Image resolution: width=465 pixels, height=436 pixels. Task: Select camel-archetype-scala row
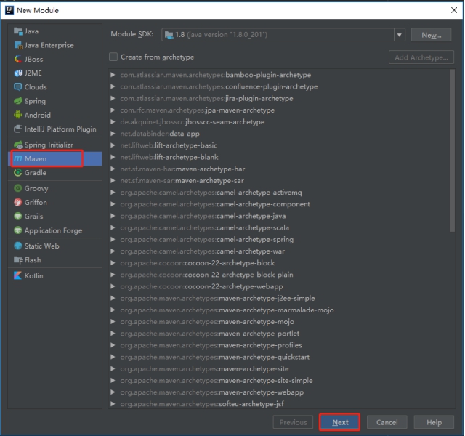point(279,227)
